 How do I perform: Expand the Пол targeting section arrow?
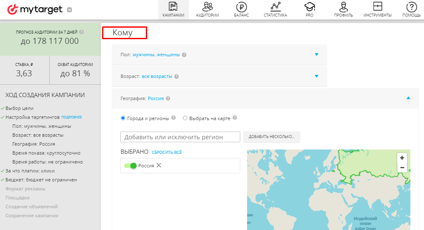tap(316, 55)
